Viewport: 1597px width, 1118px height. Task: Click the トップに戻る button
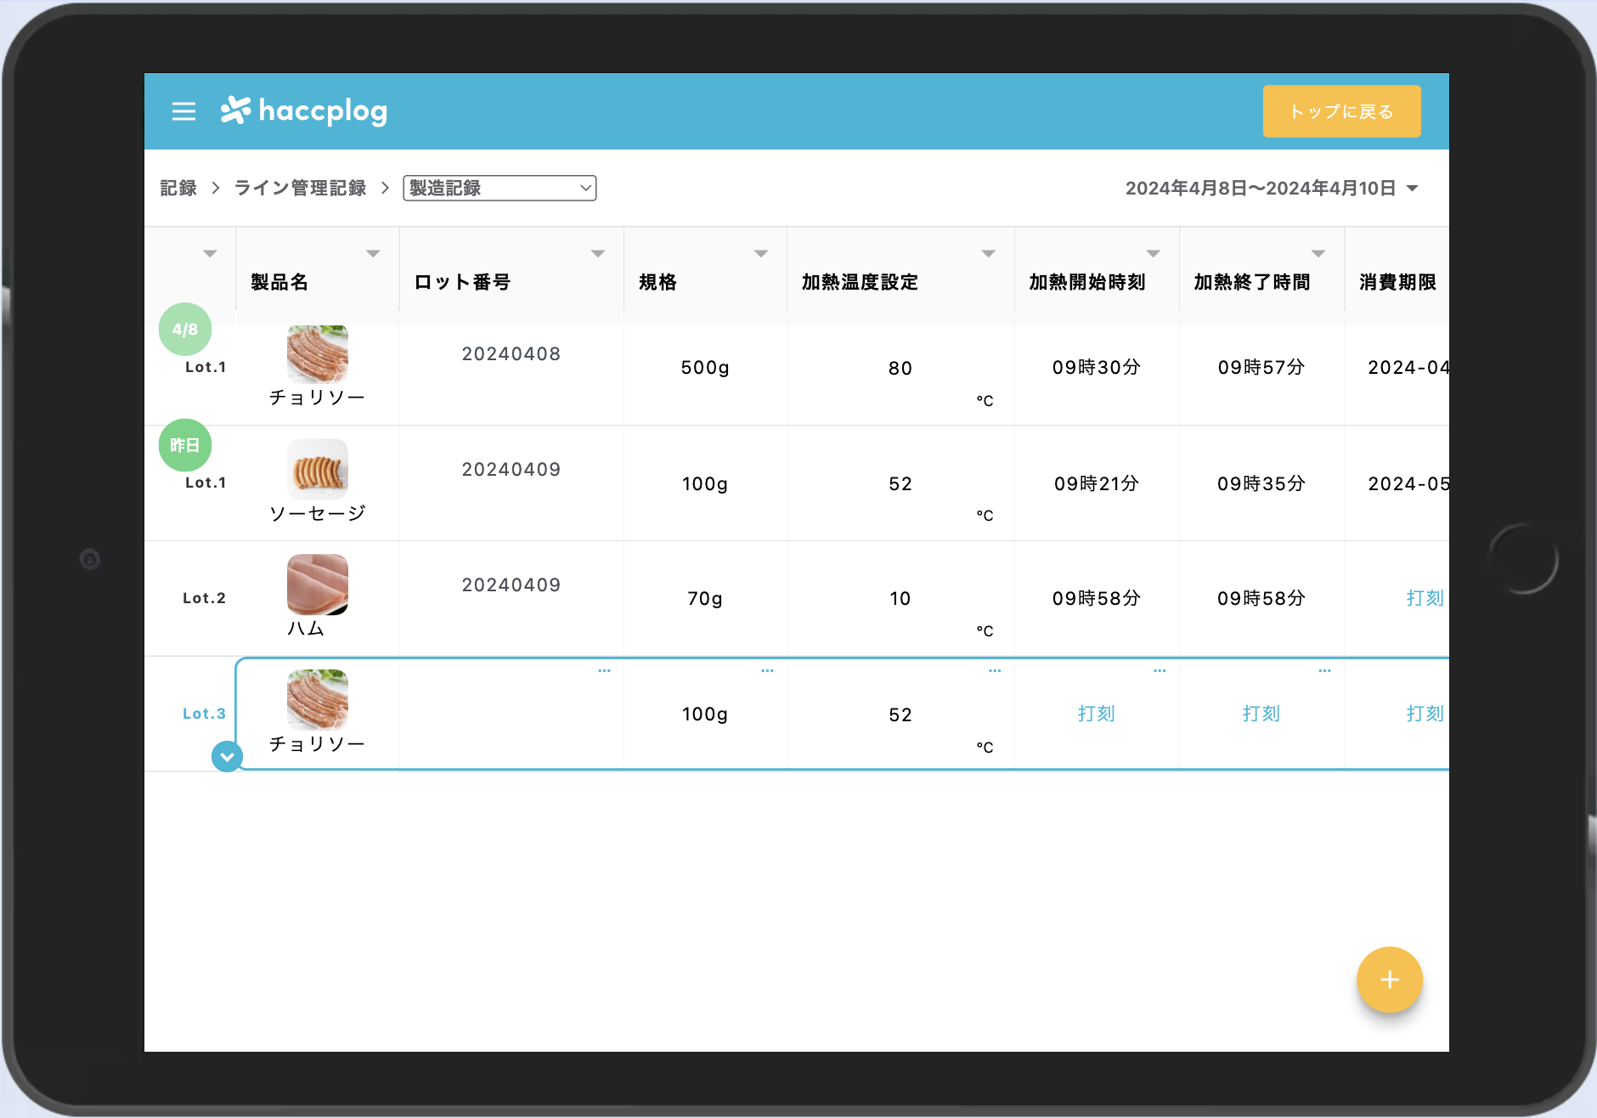tap(1341, 111)
